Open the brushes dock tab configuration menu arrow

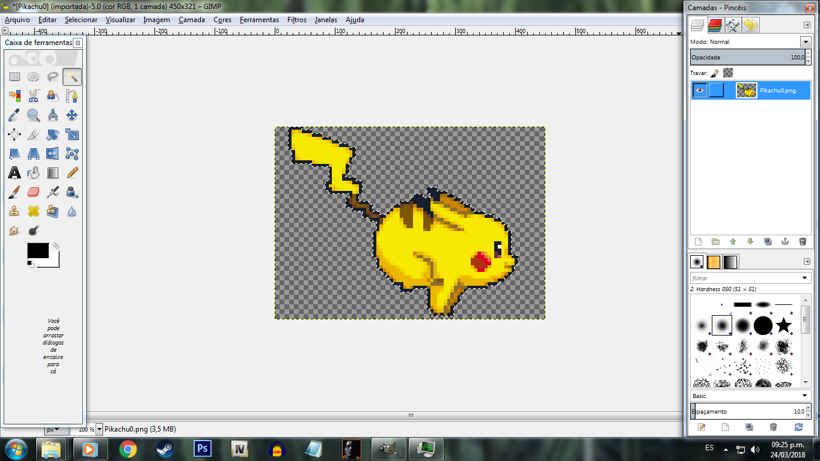(807, 262)
